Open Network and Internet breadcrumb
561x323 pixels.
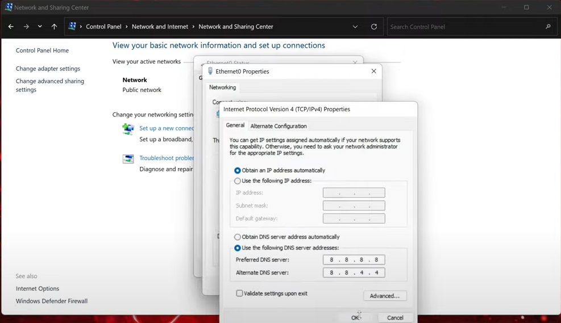160,27
